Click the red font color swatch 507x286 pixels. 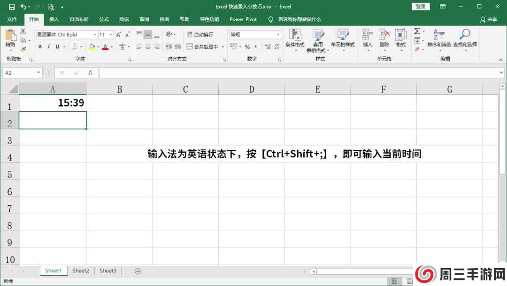(x=105, y=47)
